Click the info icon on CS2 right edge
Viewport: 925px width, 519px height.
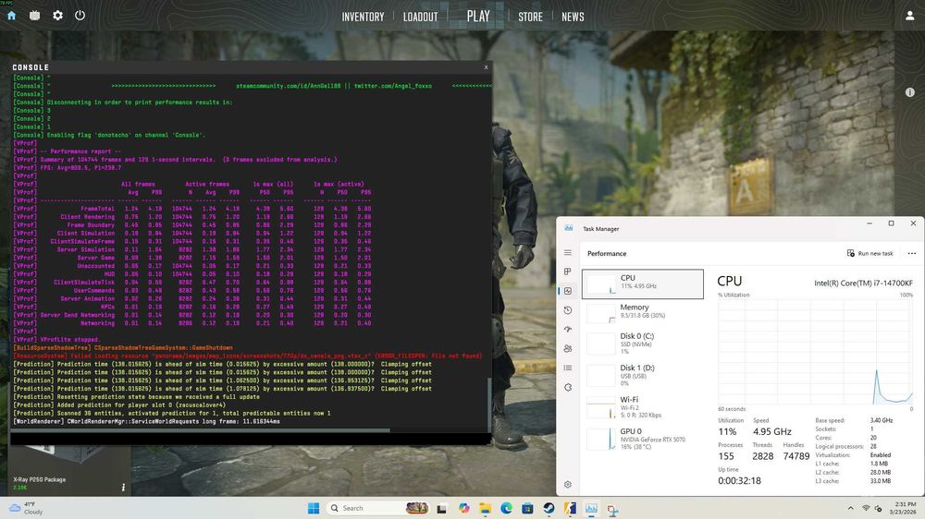click(x=909, y=92)
